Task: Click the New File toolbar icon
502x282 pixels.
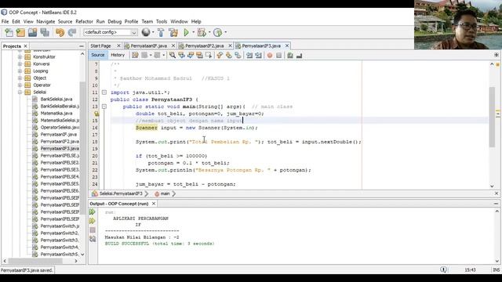Action: pyautogui.click(x=9, y=32)
